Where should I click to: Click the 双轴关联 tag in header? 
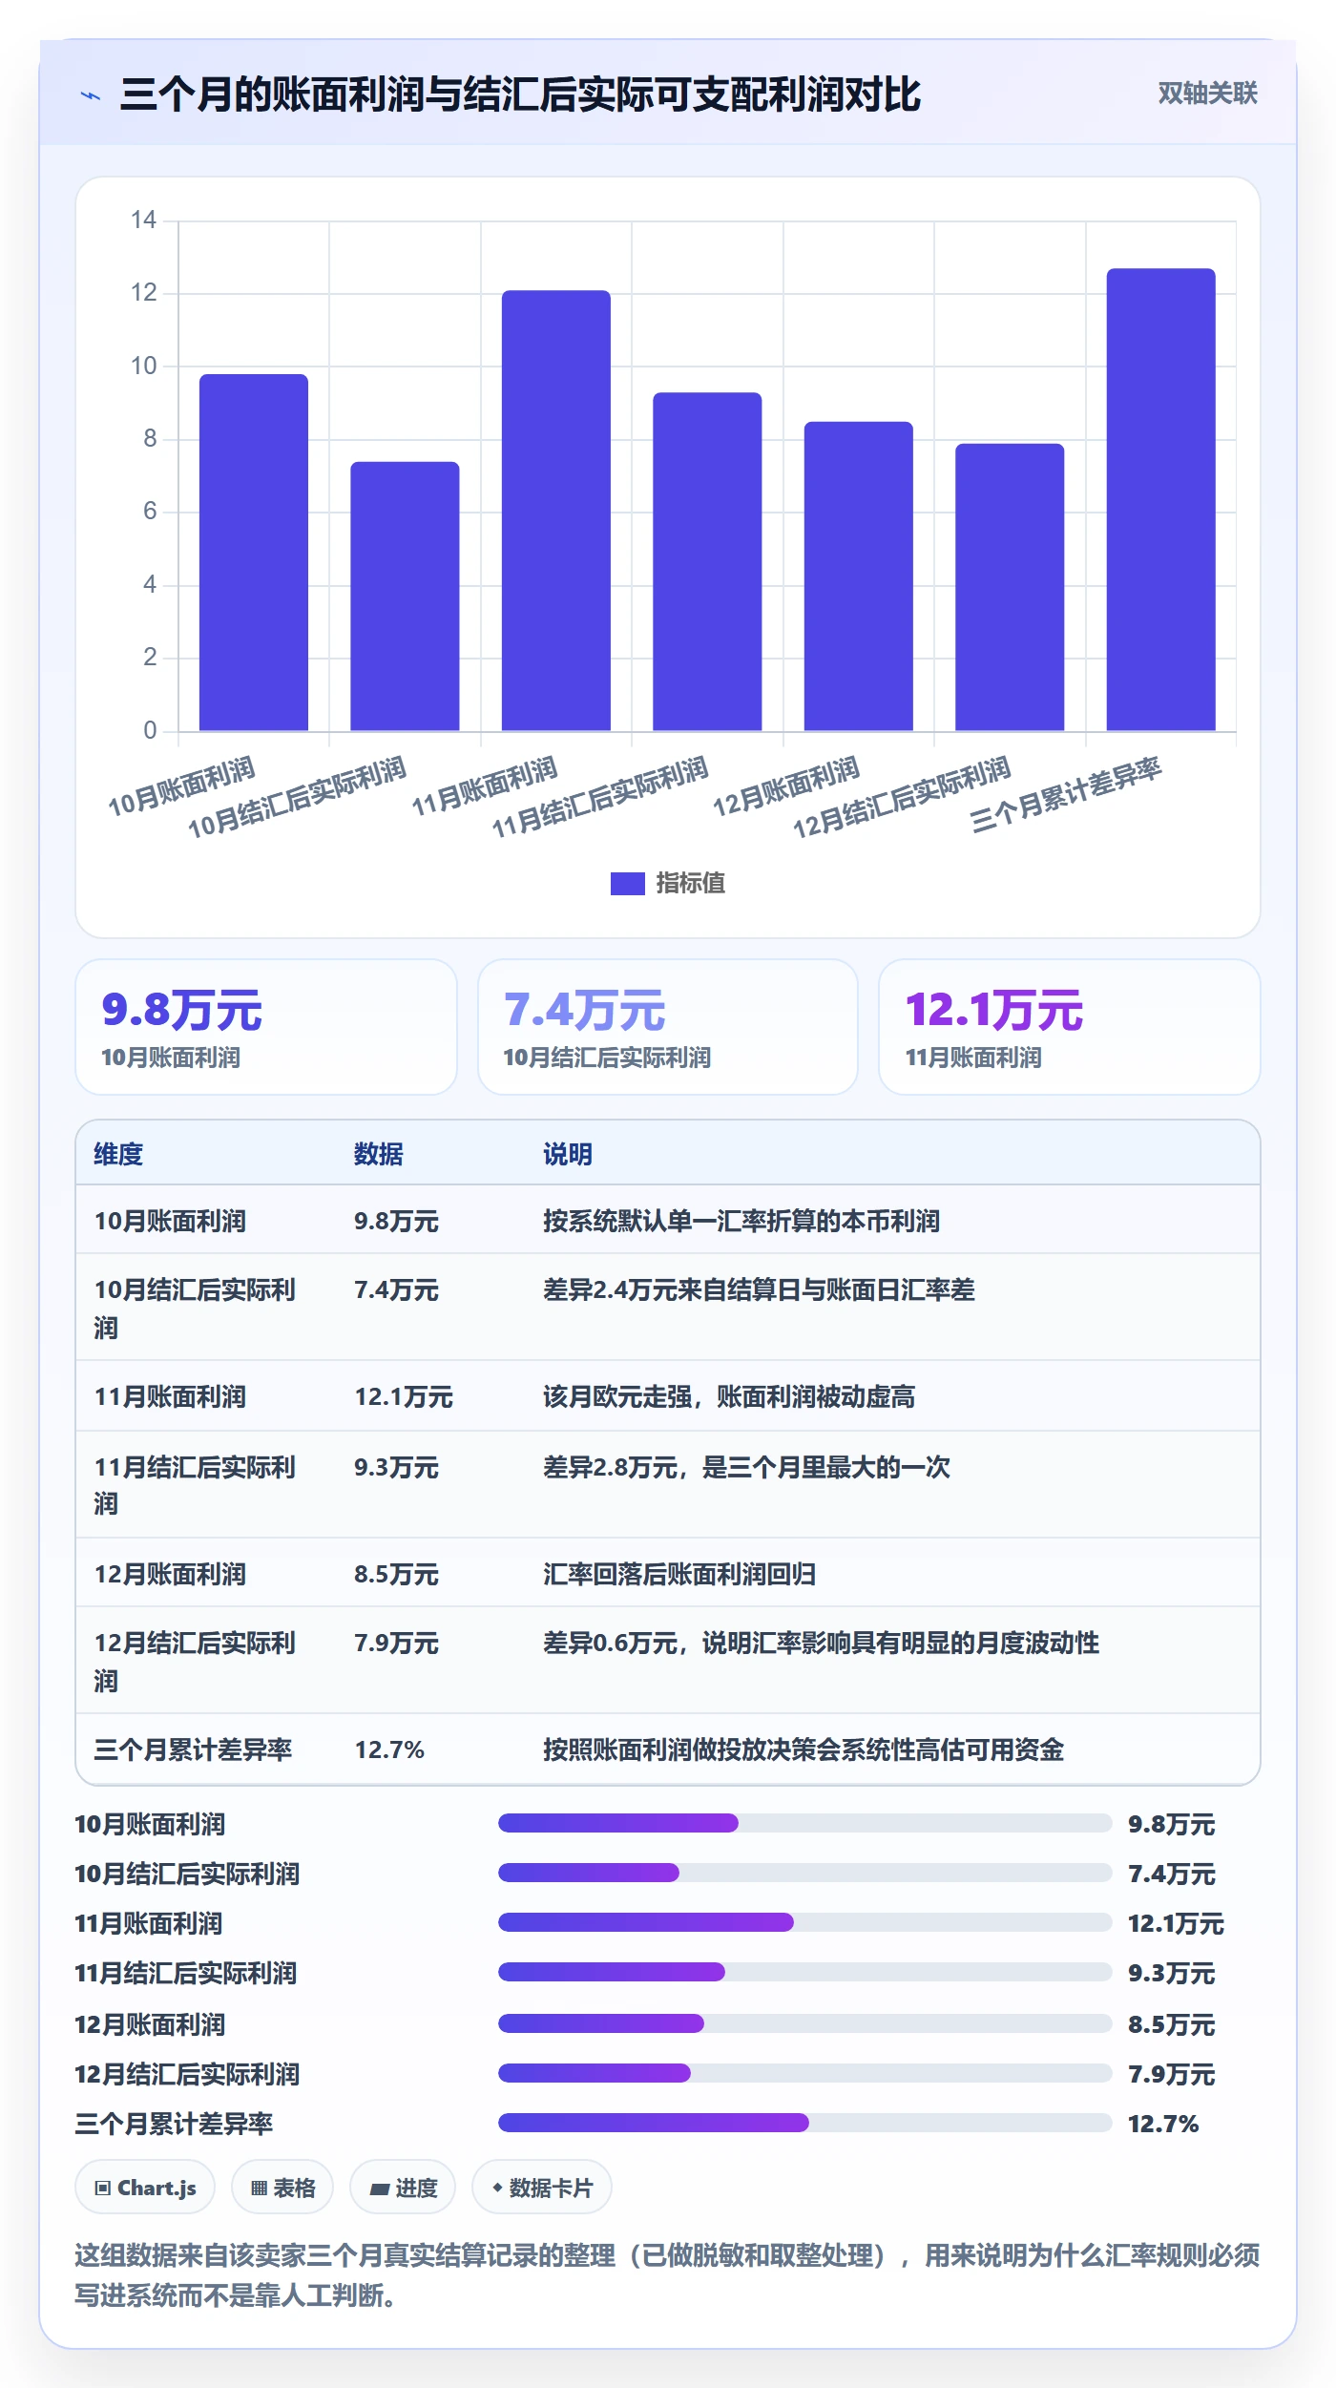pyautogui.click(x=1207, y=94)
